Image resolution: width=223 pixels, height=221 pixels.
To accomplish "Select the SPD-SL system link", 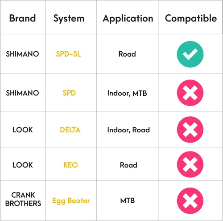I will click(x=68, y=54).
